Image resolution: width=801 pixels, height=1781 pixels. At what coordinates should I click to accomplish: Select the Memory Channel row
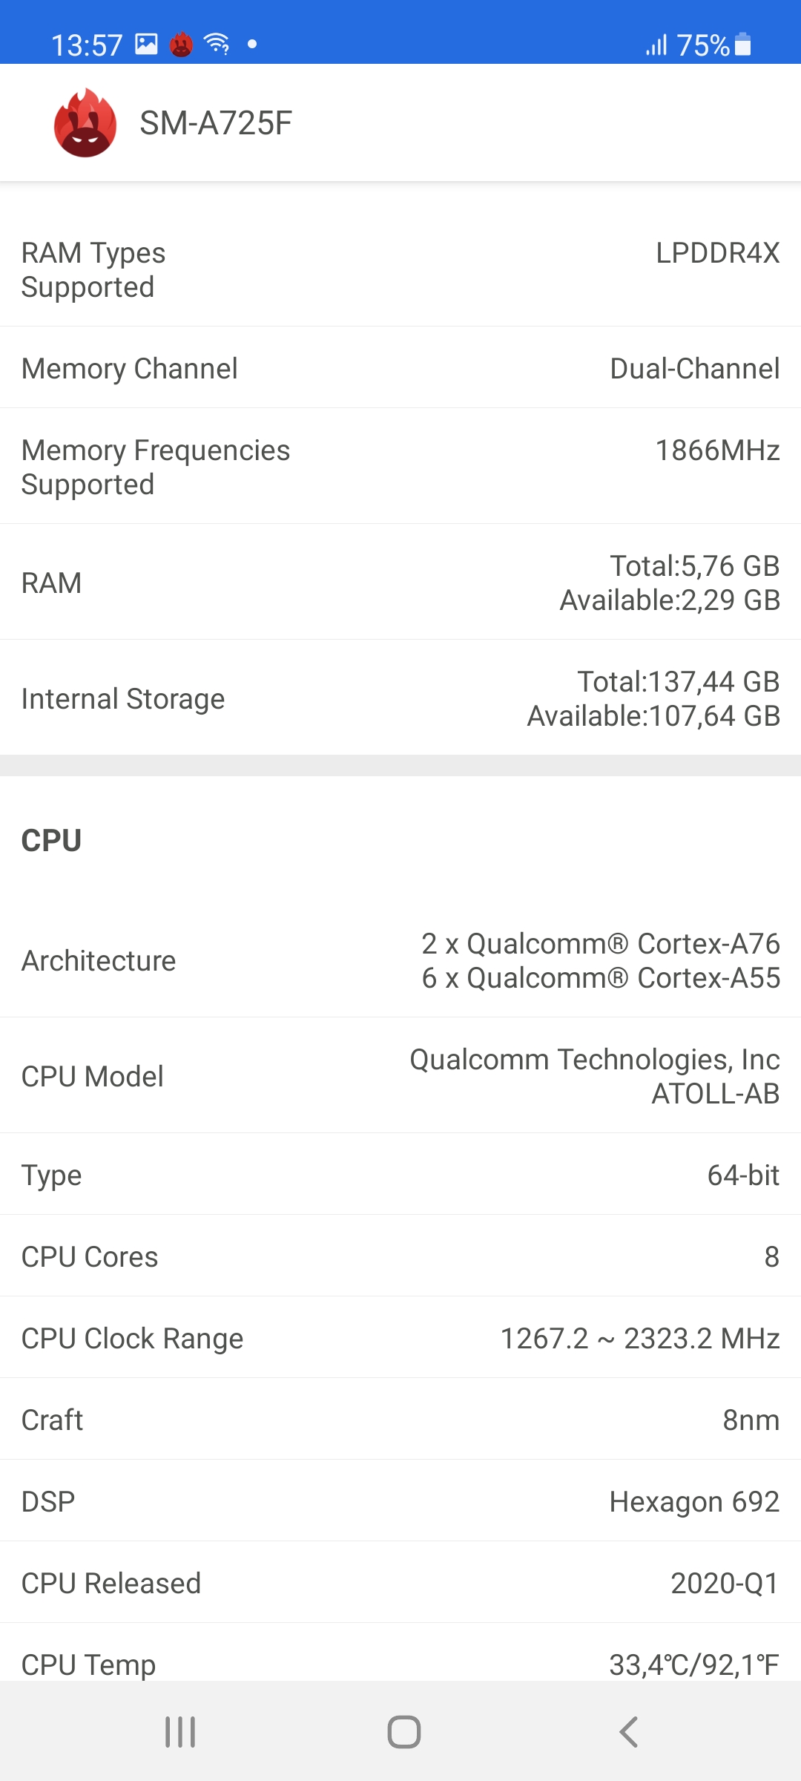400,368
